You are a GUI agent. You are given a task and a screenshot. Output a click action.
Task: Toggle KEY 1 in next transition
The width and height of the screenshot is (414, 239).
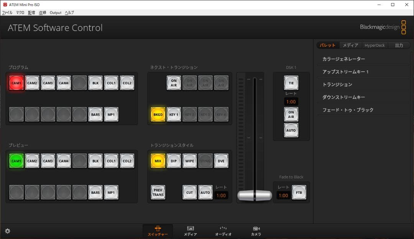pos(174,114)
